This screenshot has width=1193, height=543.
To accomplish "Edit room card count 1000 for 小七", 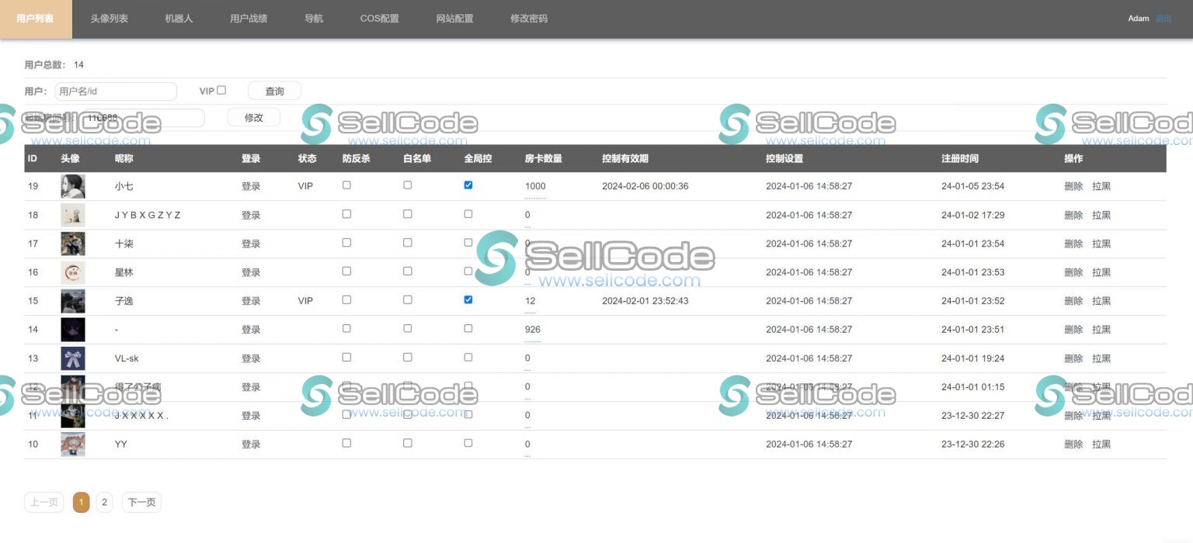I will 535,187.
